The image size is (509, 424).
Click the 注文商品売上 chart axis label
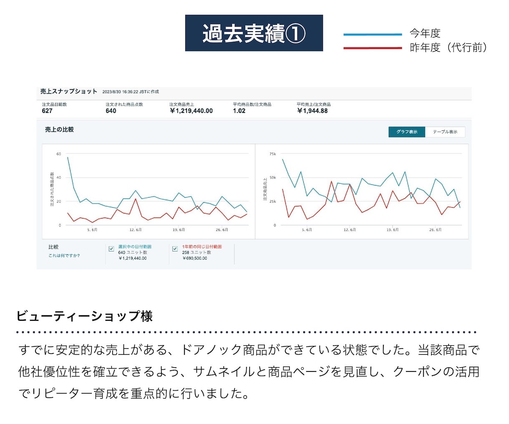pos(265,189)
